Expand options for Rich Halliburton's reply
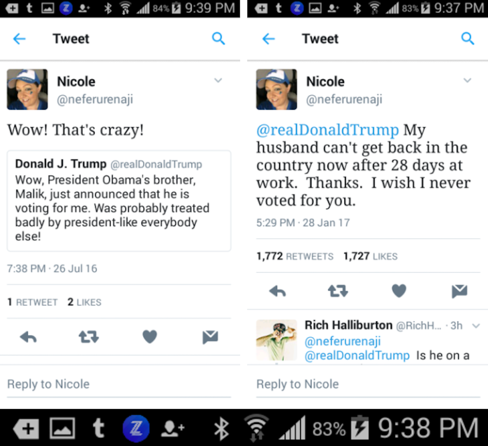Image resolution: width=488 pixels, height=446 pixels. pos(476,326)
